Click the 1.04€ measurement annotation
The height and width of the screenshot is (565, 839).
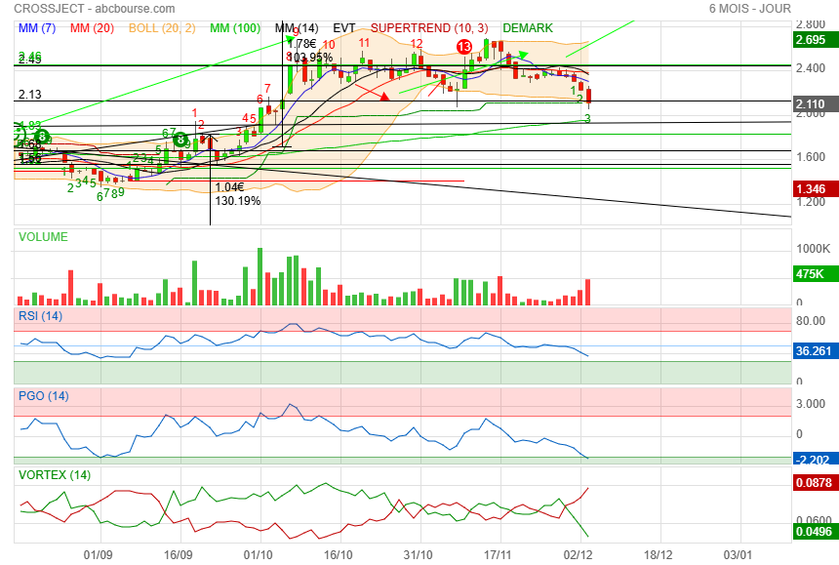click(x=229, y=187)
